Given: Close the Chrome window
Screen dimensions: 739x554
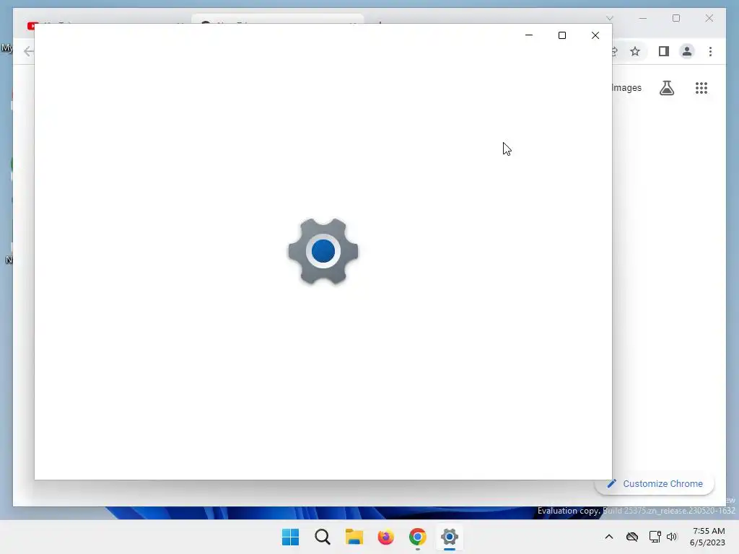Looking at the screenshot, I should [709, 18].
